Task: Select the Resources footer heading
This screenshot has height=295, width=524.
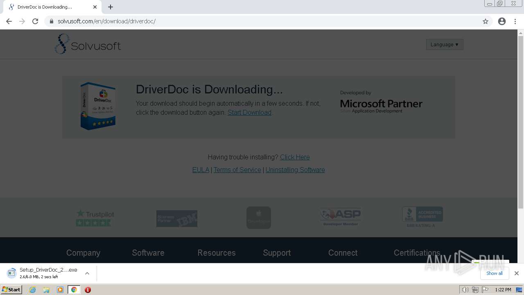Action: [217, 253]
